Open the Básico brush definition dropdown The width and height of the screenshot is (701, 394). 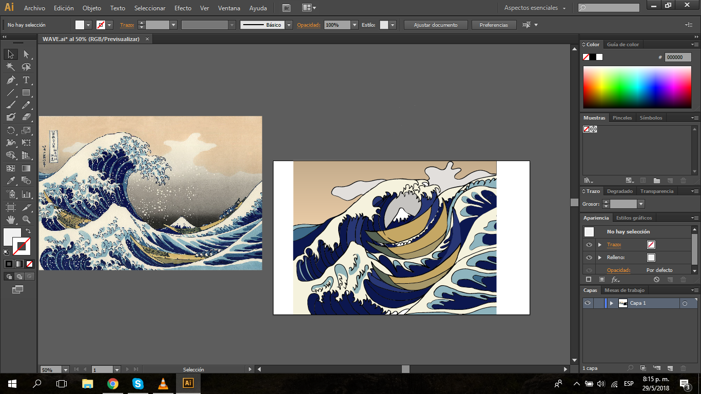(289, 25)
